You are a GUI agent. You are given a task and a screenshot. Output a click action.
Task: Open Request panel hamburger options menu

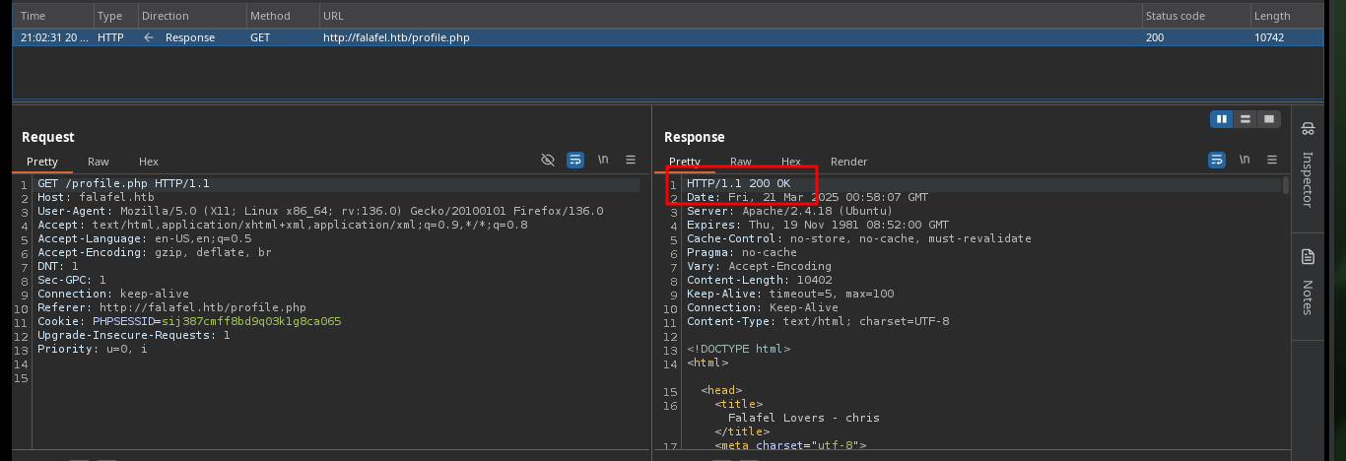(x=631, y=160)
